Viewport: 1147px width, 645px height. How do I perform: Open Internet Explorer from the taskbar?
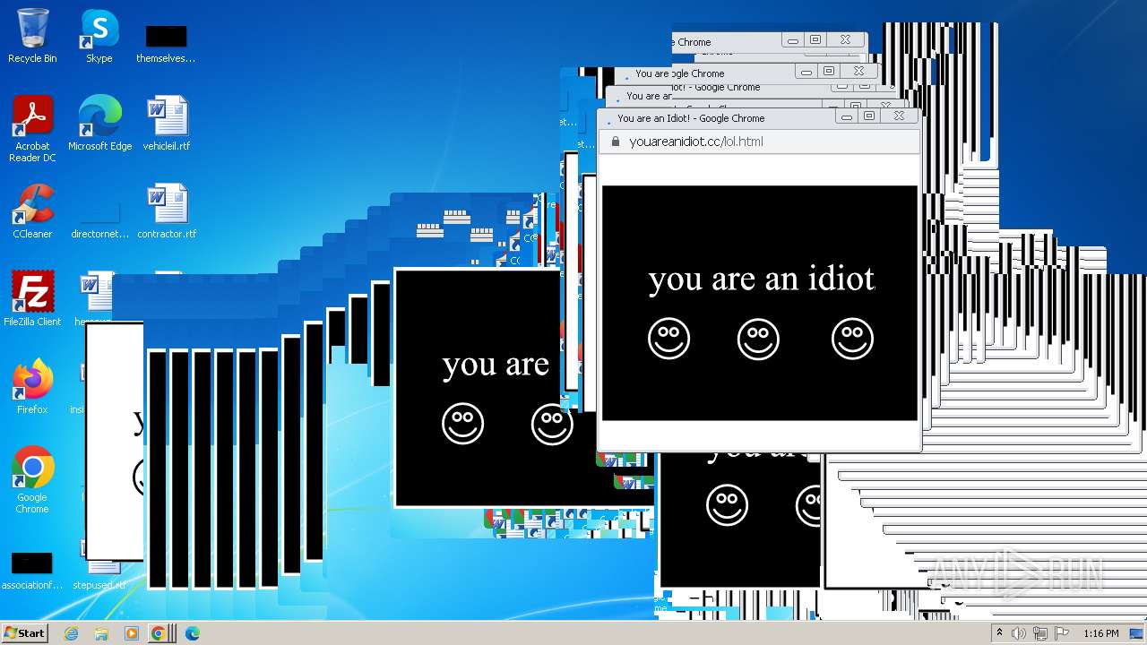[x=71, y=633]
